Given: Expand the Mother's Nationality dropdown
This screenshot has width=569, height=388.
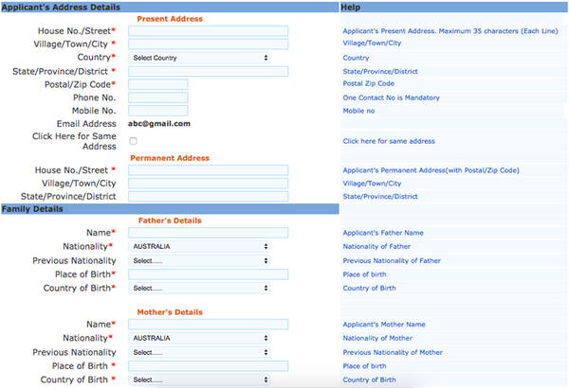Looking at the screenshot, I should (199, 338).
